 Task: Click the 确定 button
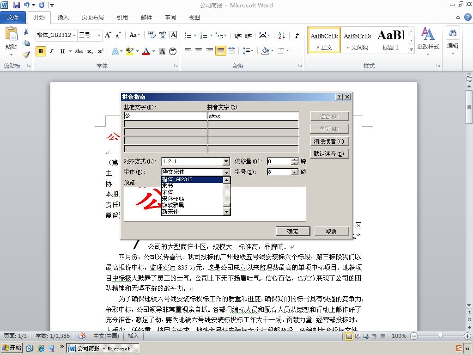tap(292, 231)
